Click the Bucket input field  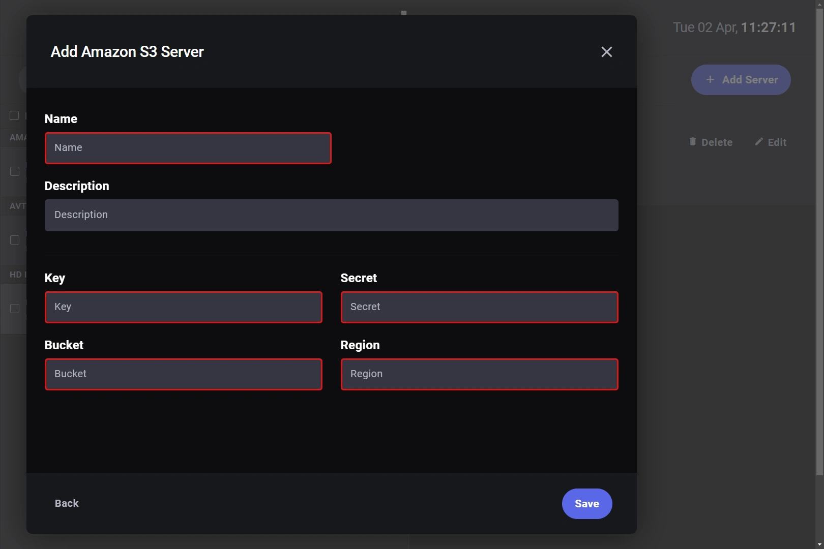pos(184,374)
